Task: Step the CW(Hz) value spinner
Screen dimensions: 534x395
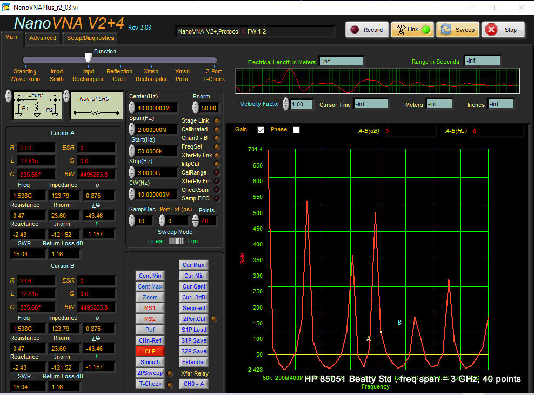Action: point(132,194)
